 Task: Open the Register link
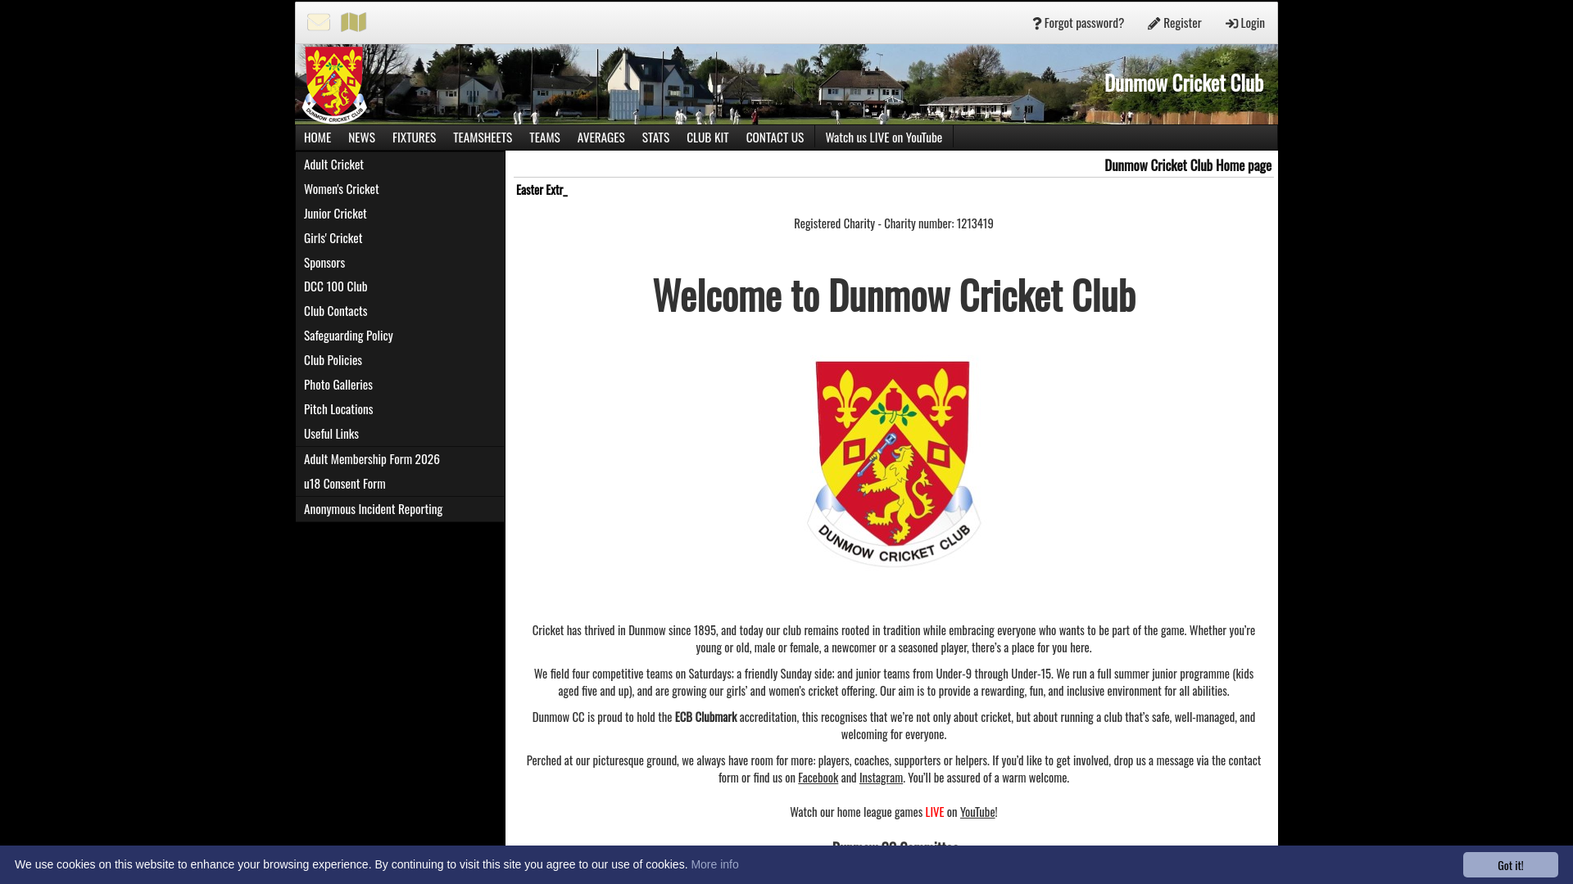pos(1174,23)
